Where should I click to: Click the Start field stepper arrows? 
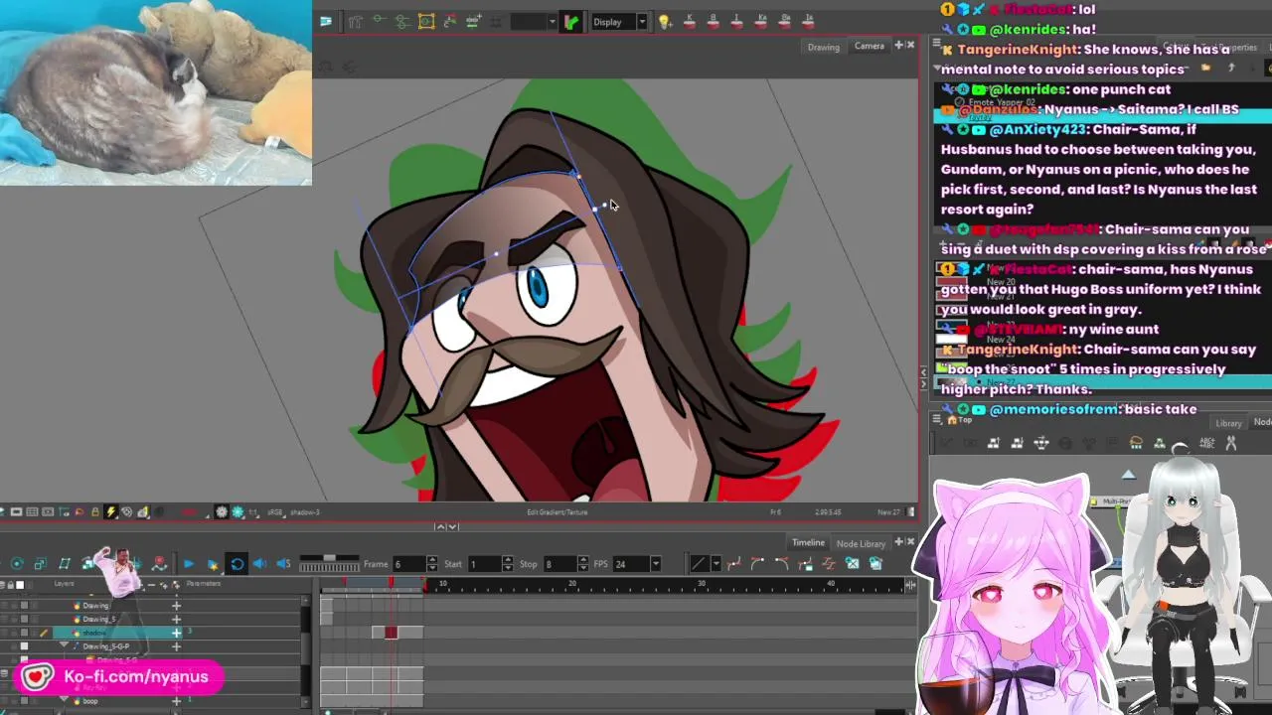[x=508, y=564]
